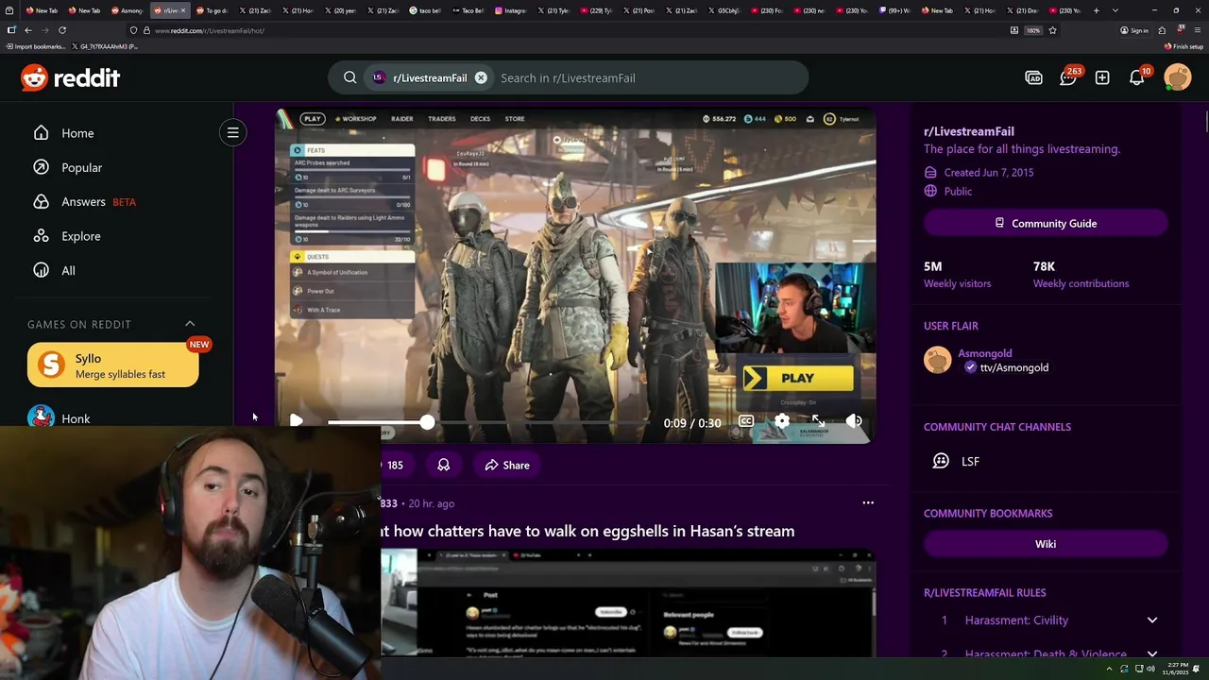Click Finish setup in the browser
This screenshot has width=1209, height=680.
[1183, 46]
